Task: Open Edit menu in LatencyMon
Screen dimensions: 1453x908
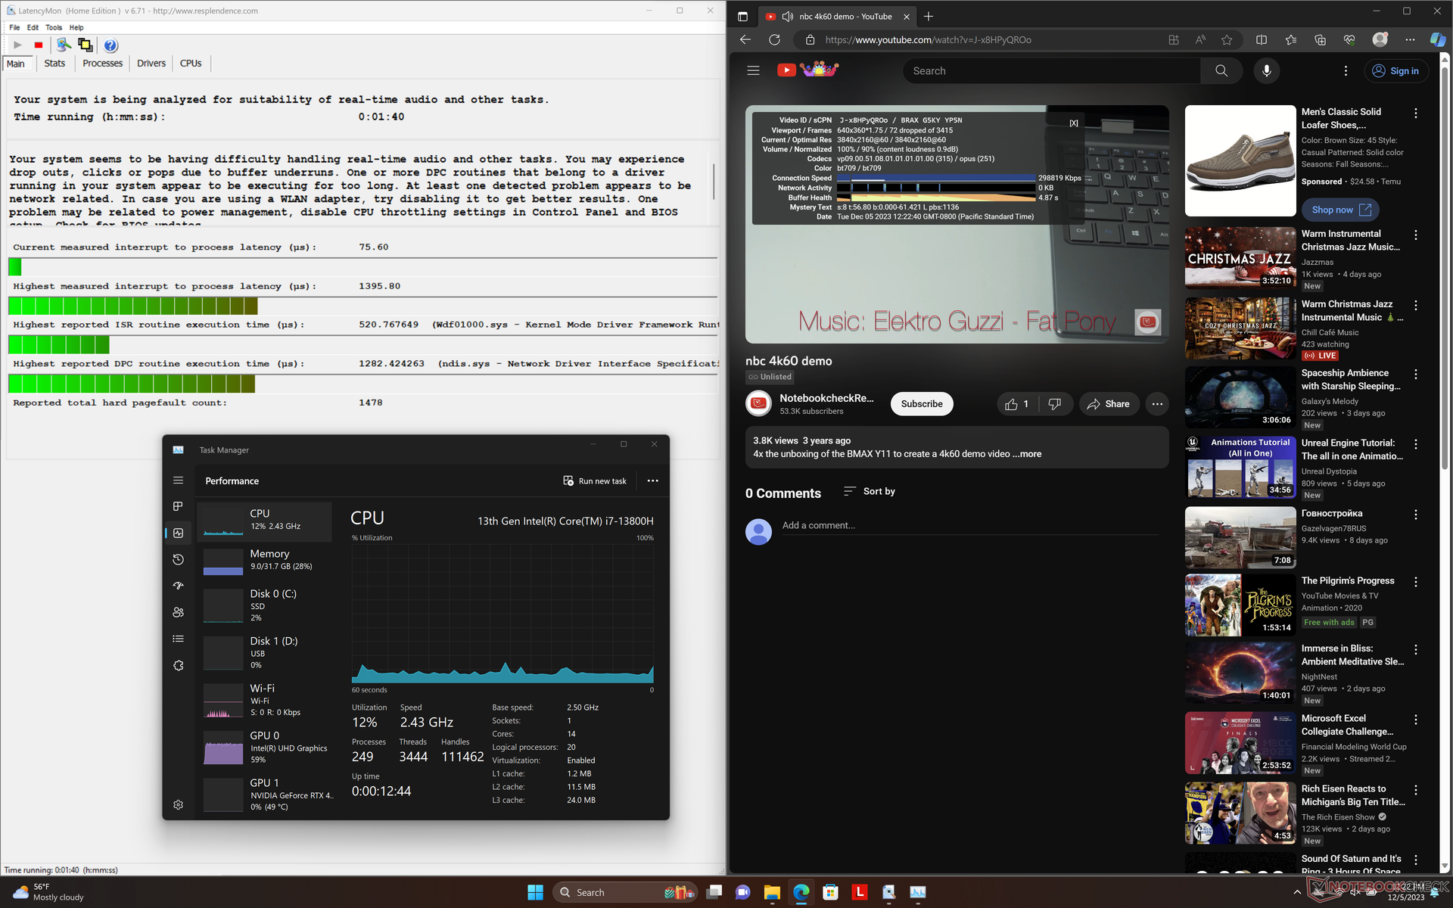Action: tap(33, 27)
